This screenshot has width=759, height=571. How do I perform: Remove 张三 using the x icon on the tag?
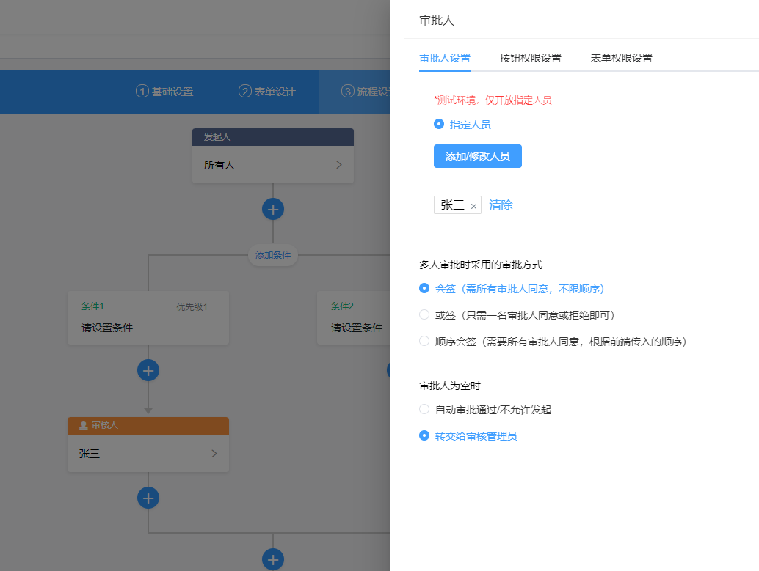[473, 207]
